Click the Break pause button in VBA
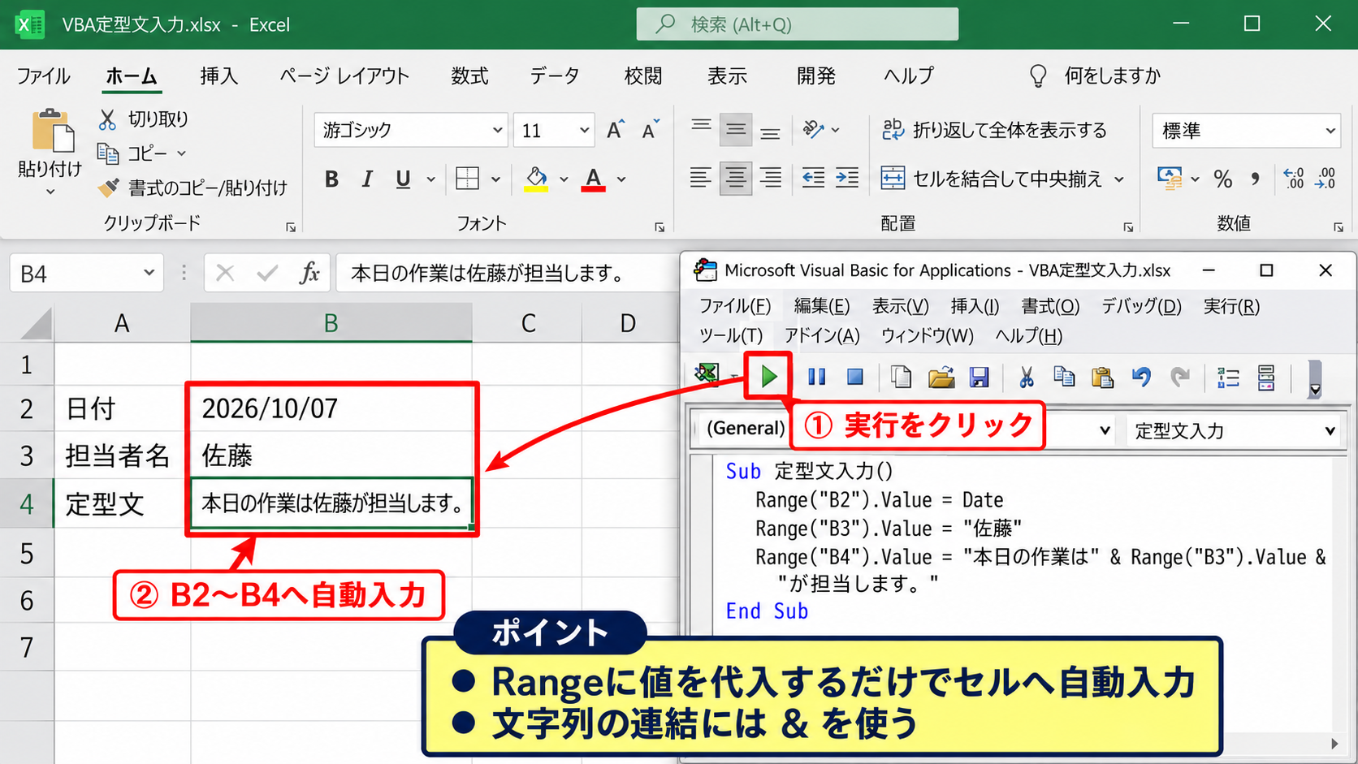 coord(817,377)
